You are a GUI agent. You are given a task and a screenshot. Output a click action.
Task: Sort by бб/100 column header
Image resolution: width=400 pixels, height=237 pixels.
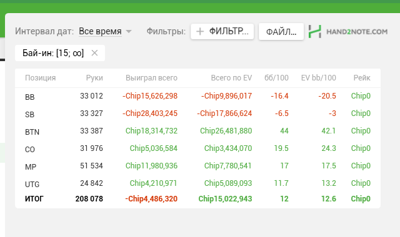[276, 78]
